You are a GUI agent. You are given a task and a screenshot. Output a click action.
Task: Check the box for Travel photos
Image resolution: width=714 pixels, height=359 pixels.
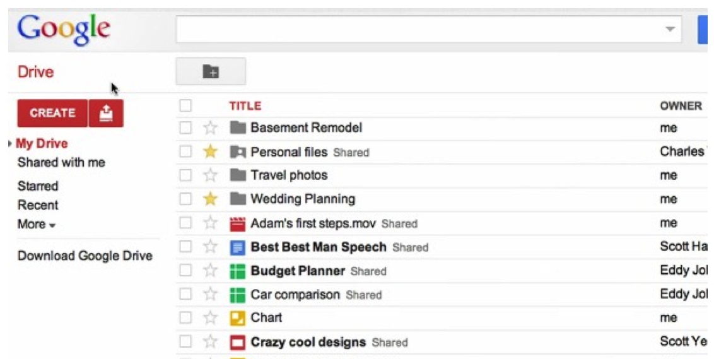185,175
